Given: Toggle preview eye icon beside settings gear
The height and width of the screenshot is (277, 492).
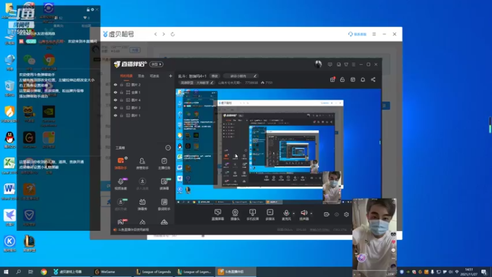Looking at the screenshot, I should pos(336,214).
